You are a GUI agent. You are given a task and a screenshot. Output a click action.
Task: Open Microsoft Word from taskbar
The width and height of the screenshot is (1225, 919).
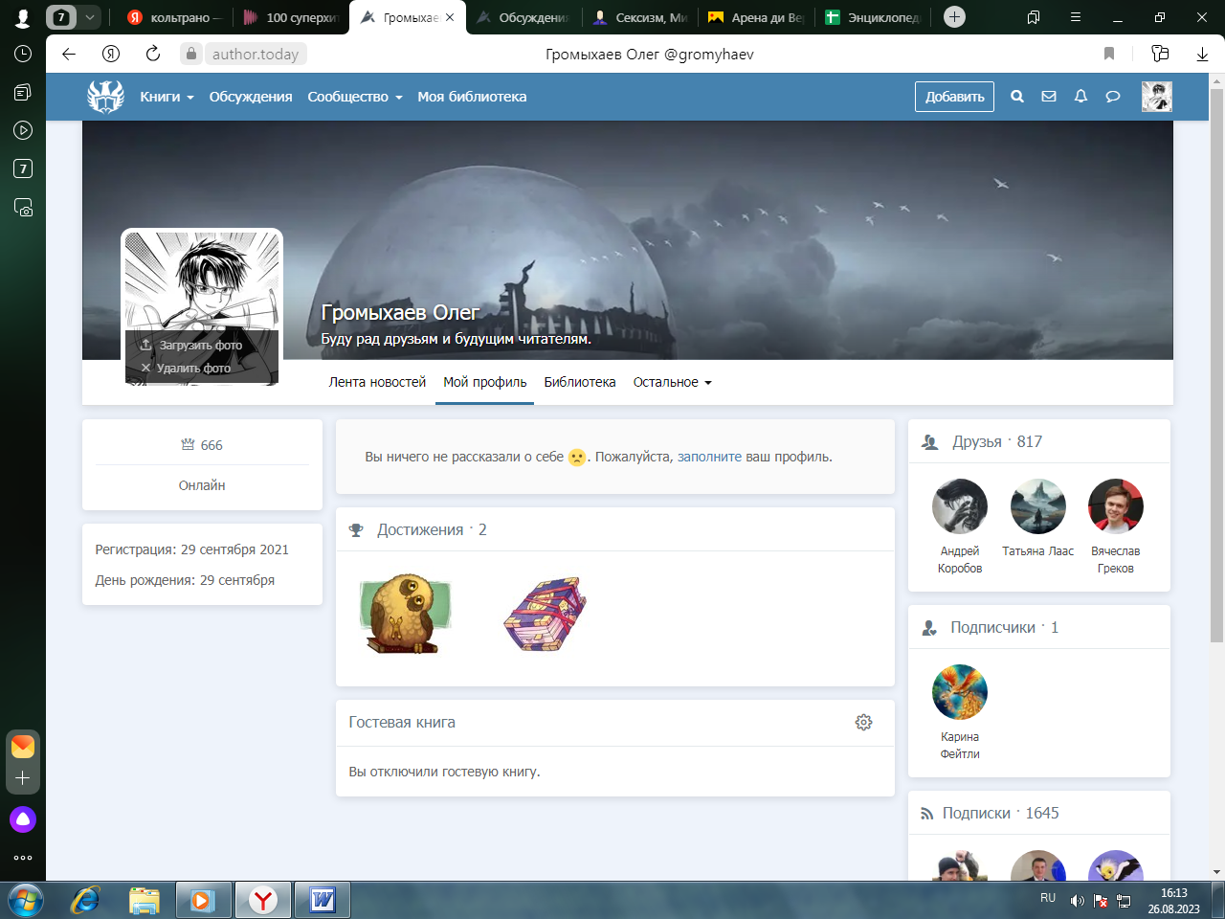coord(323,900)
